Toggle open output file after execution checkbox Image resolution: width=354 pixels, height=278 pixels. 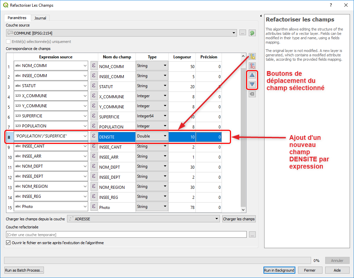pyautogui.click(x=8, y=243)
